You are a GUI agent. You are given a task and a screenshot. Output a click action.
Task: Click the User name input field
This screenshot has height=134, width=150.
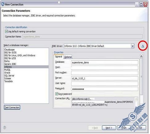pos(105,84)
